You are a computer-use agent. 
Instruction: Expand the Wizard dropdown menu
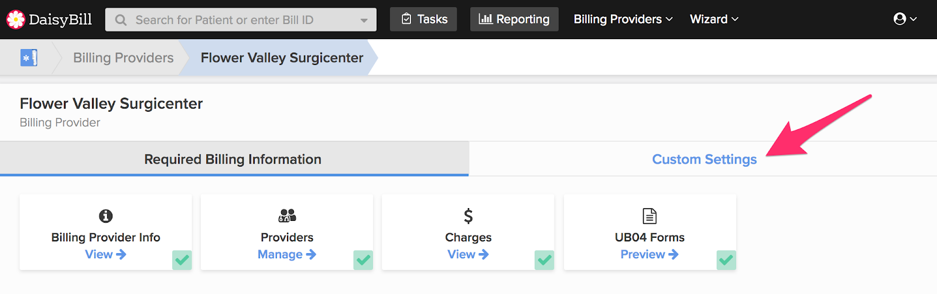coord(714,19)
